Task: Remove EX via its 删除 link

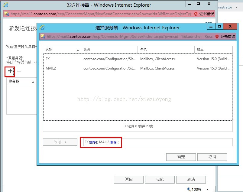Action: pyautogui.click(x=93, y=142)
